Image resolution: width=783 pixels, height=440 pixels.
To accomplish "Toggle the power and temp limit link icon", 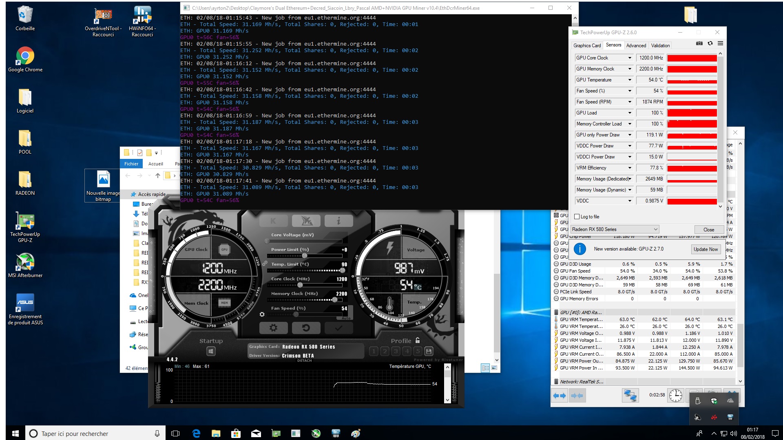I will click(265, 264).
